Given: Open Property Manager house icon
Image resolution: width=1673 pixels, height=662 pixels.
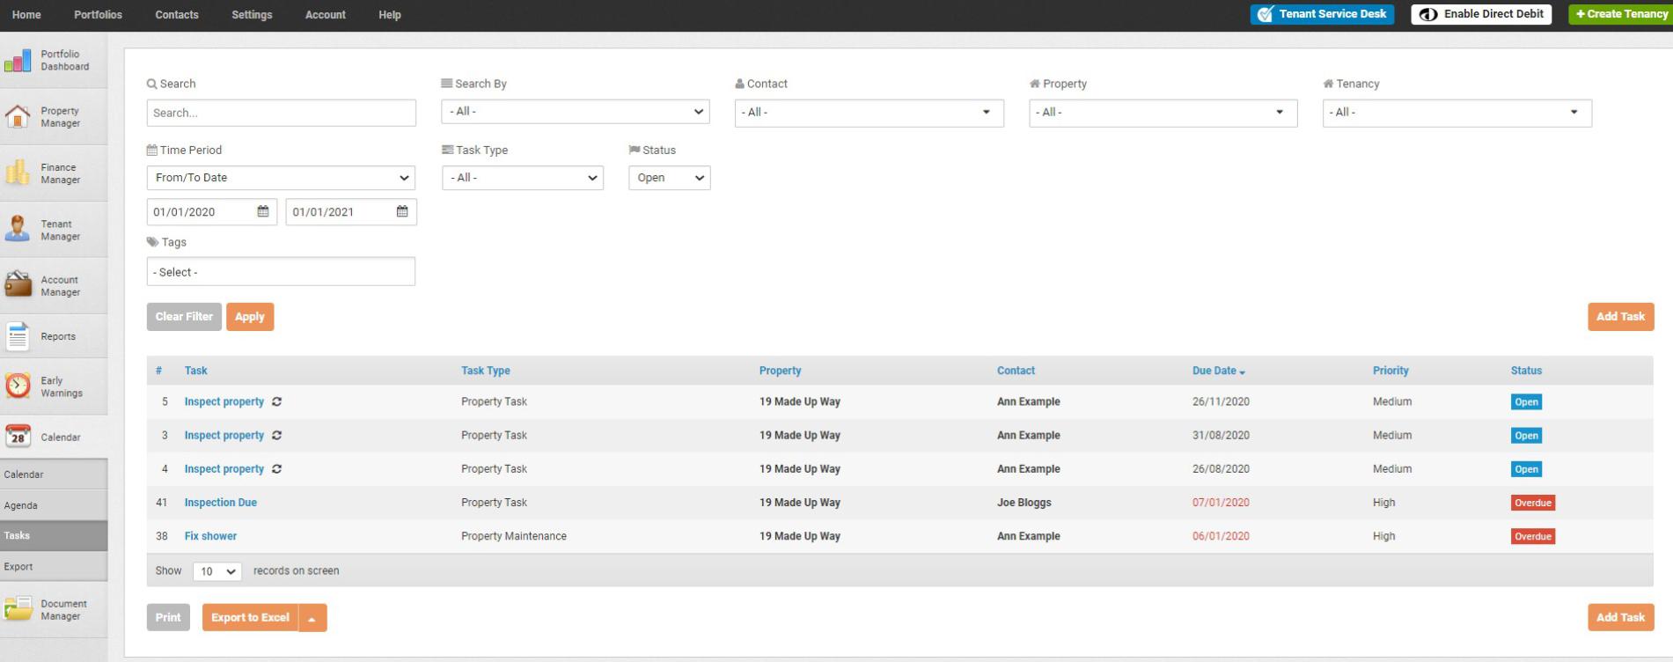Looking at the screenshot, I should (x=18, y=117).
